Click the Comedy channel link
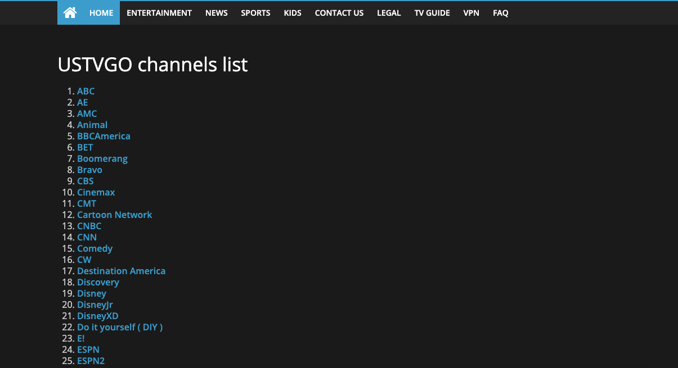Screen dimensions: 678x368 coord(95,248)
